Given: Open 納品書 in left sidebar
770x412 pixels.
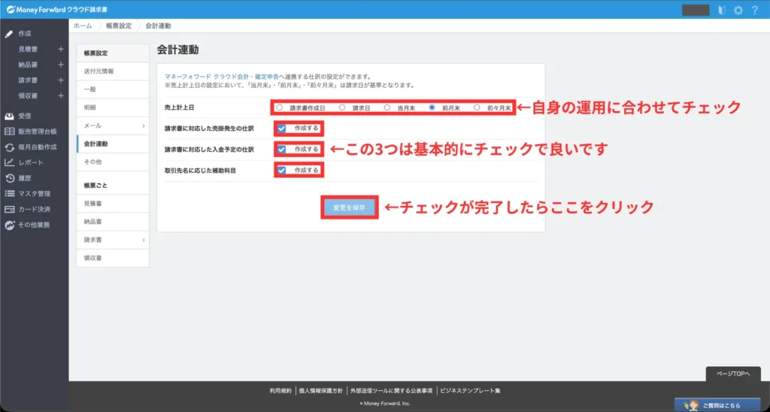Looking at the screenshot, I should click(28, 65).
